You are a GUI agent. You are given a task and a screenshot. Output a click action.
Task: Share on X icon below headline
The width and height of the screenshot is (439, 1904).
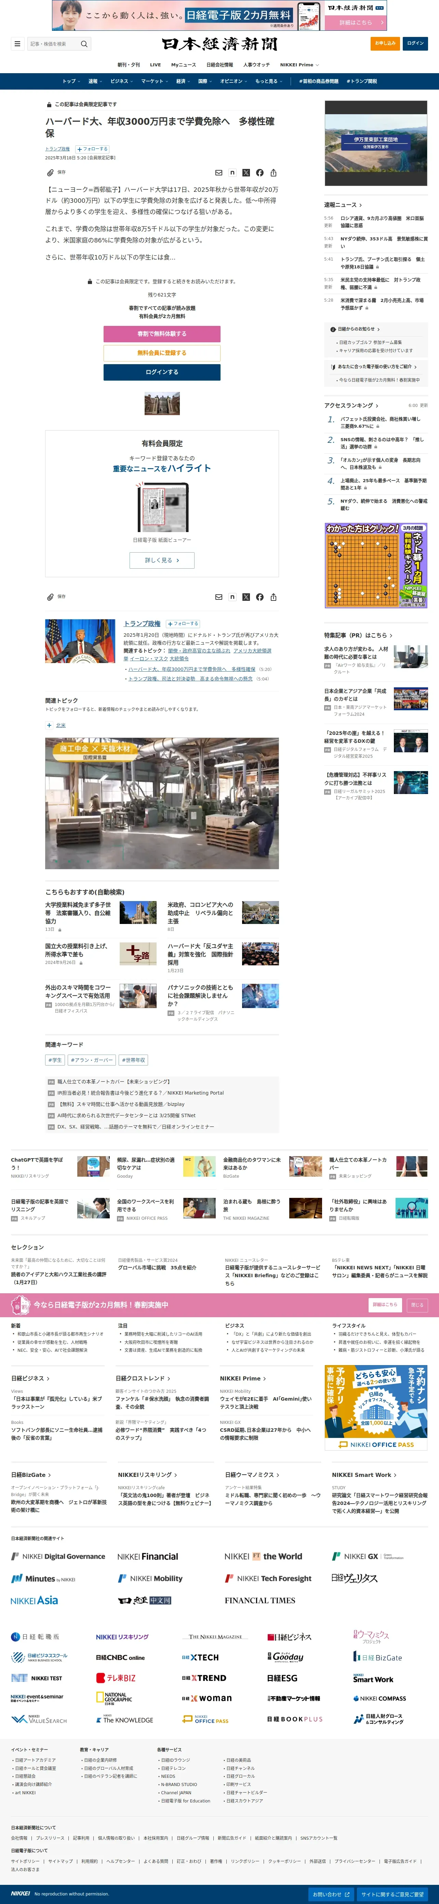click(x=246, y=172)
